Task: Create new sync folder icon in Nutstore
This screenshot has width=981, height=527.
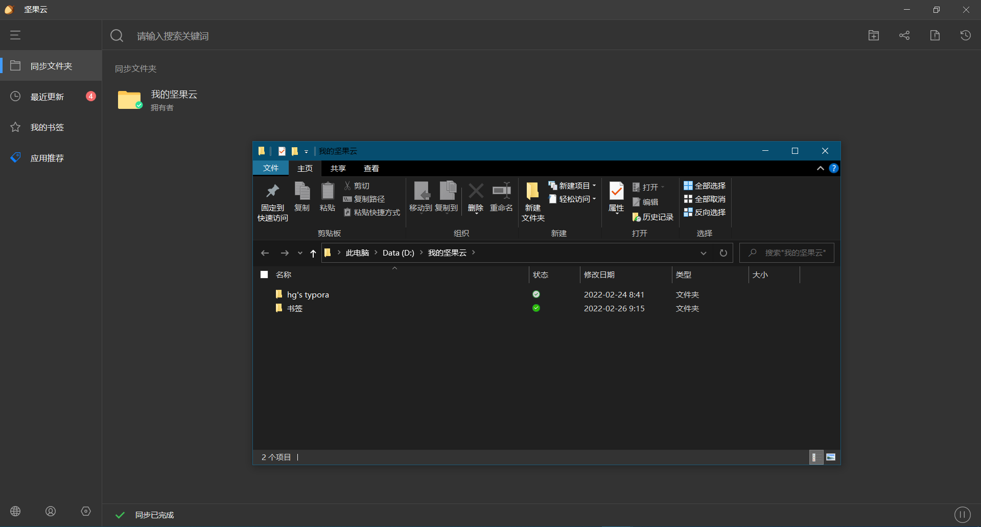Action: [874, 35]
